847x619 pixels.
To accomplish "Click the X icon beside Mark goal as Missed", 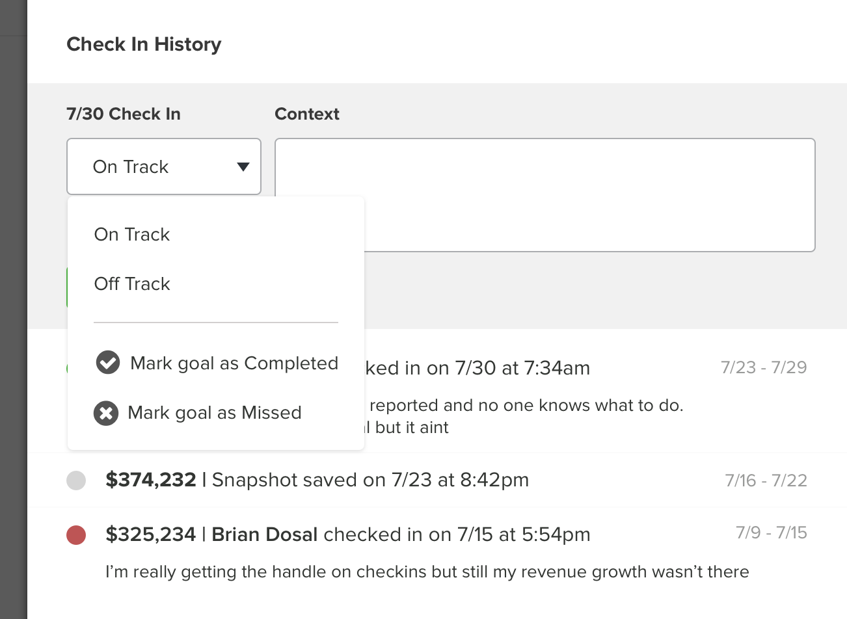I will tap(106, 413).
